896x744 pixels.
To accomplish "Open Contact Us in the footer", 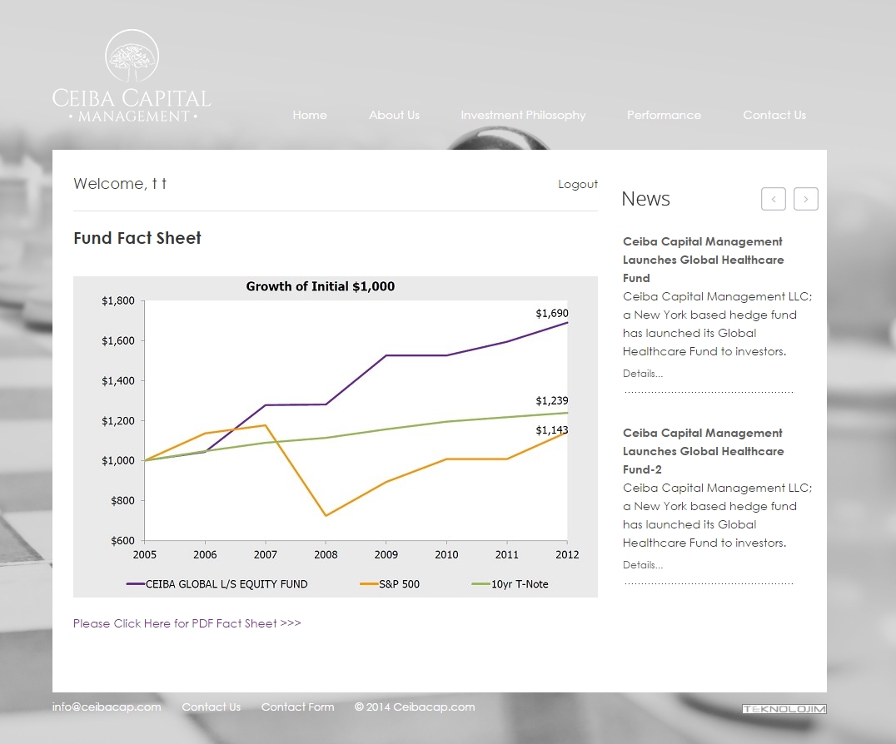I will pyautogui.click(x=212, y=707).
